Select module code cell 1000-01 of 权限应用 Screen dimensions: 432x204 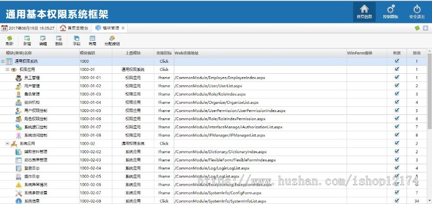click(96, 69)
